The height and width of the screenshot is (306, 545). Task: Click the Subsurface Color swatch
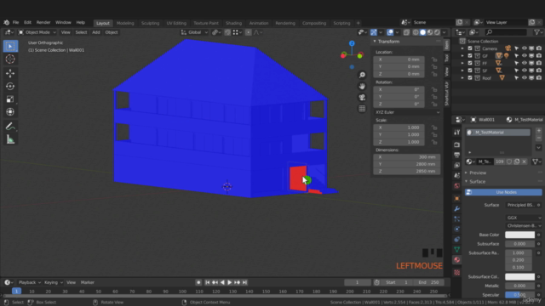click(x=519, y=277)
